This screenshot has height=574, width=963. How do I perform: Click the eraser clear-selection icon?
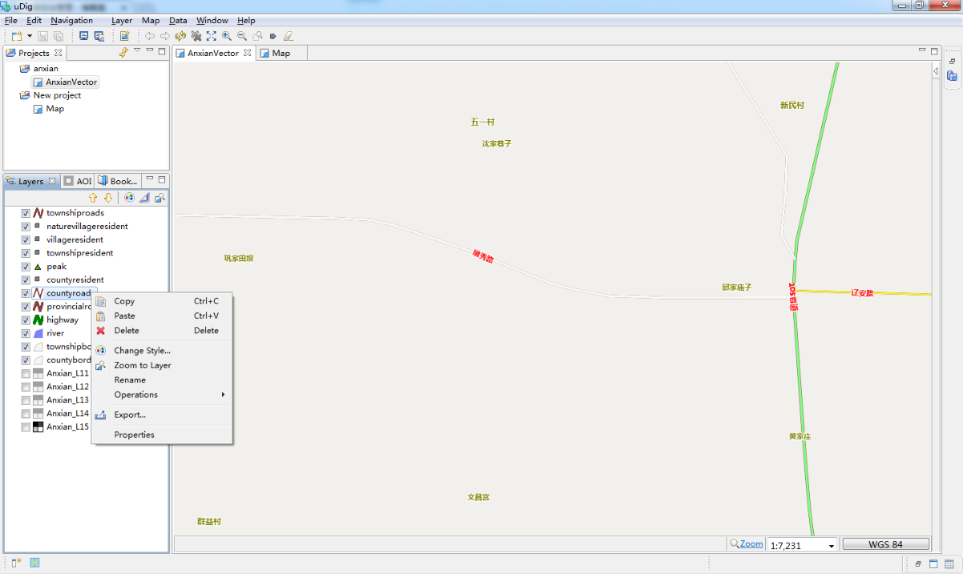point(288,36)
